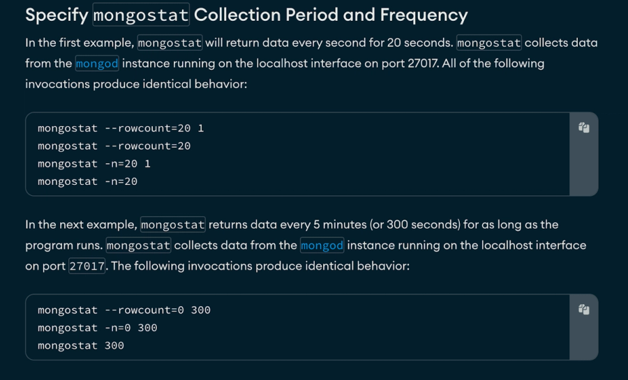The width and height of the screenshot is (628, 380).
Task: Copy the first code block with rowcount=20
Action: pos(584,128)
